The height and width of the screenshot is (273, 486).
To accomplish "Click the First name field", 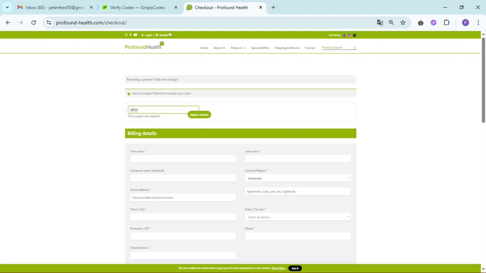I will pyautogui.click(x=183, y=159).
